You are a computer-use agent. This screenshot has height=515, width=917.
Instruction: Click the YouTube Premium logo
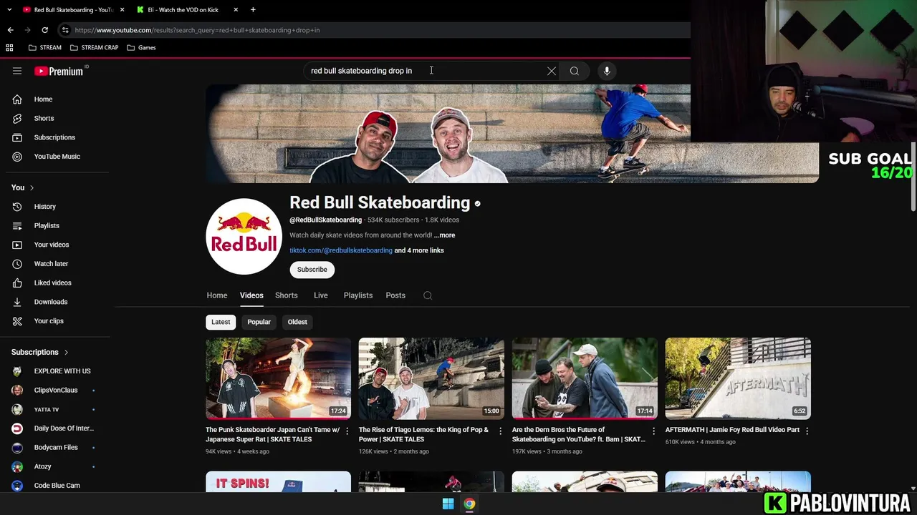(x=59, y=71)
